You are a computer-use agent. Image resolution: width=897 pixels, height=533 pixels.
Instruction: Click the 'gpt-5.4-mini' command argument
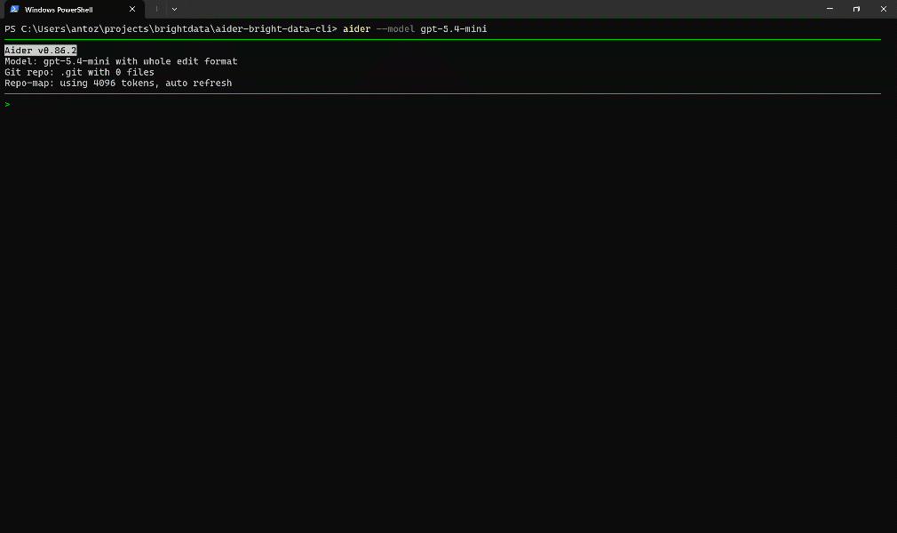[454, 28]
